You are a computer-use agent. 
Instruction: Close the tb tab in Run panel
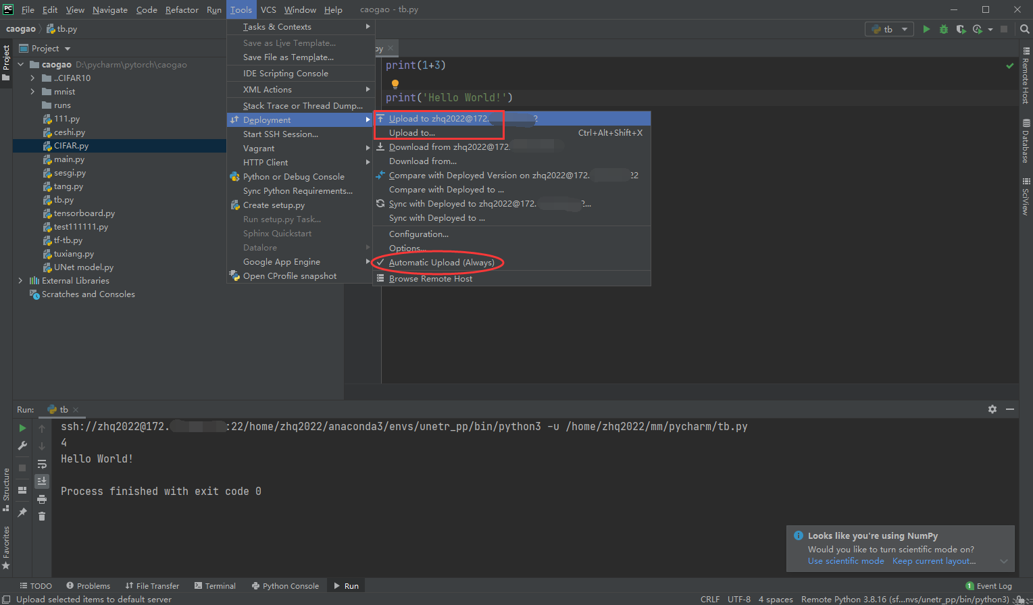(76, 410)
